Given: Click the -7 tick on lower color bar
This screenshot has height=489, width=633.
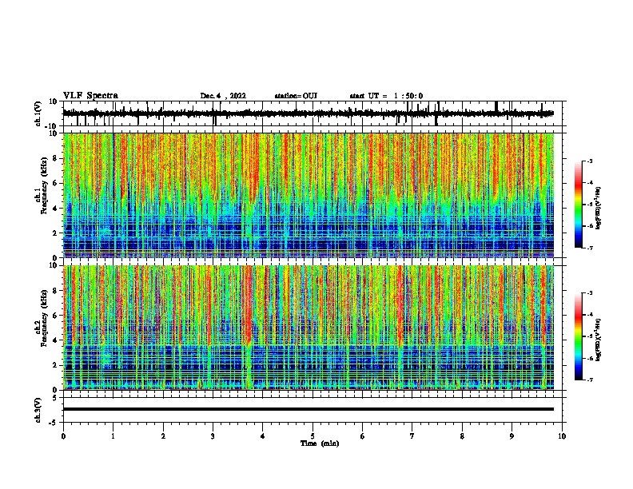Looking at the screenshot, I should [590, 380].
